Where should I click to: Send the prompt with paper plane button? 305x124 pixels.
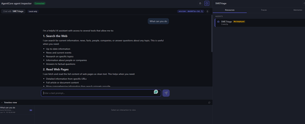(x=166, y=93)
